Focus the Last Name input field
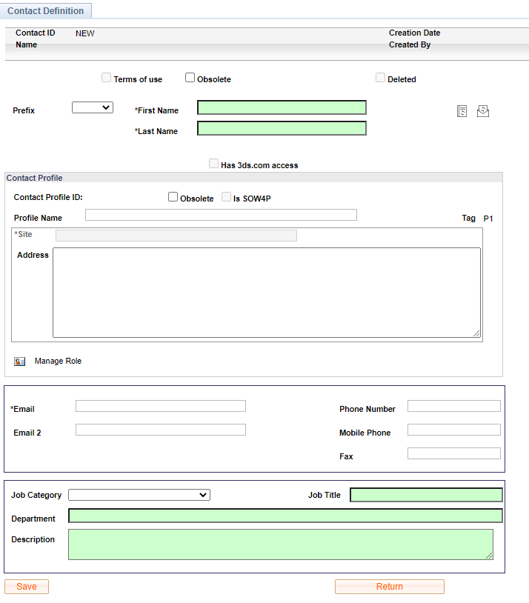 point(282,128)
